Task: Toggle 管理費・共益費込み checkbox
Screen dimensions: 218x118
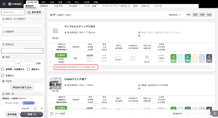Action: (x=3, y=69)
